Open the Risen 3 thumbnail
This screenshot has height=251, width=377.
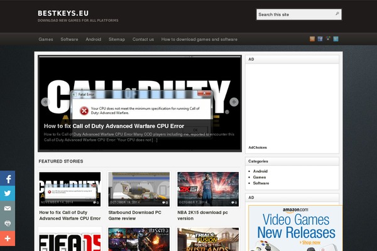click(139, 240)
